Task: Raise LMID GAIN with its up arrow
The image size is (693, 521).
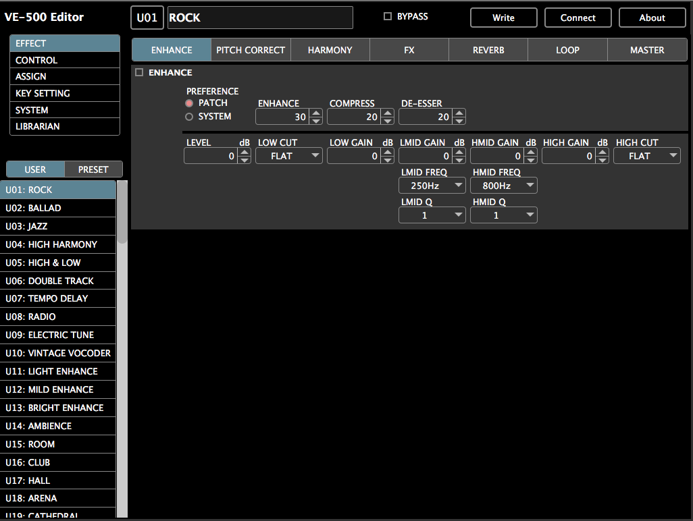Action: click(459, 153)
